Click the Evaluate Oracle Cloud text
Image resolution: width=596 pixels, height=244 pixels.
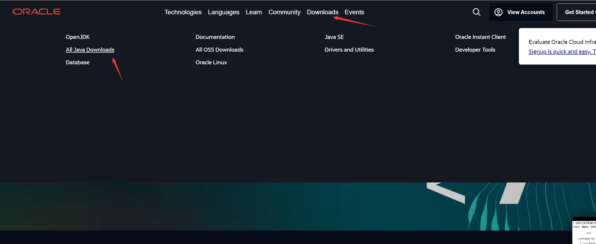point(562,42)
